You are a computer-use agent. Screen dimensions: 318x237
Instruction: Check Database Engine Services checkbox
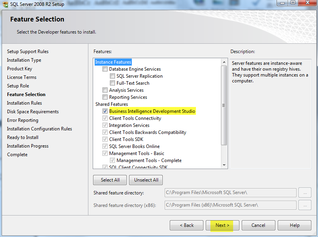105,69
